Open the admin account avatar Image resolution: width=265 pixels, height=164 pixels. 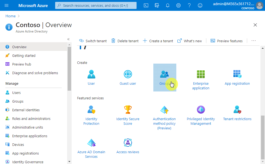[259, 5]
